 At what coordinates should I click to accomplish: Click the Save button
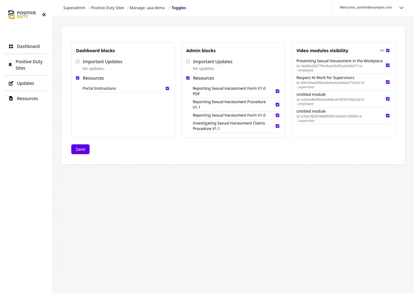tap(80, 149)
